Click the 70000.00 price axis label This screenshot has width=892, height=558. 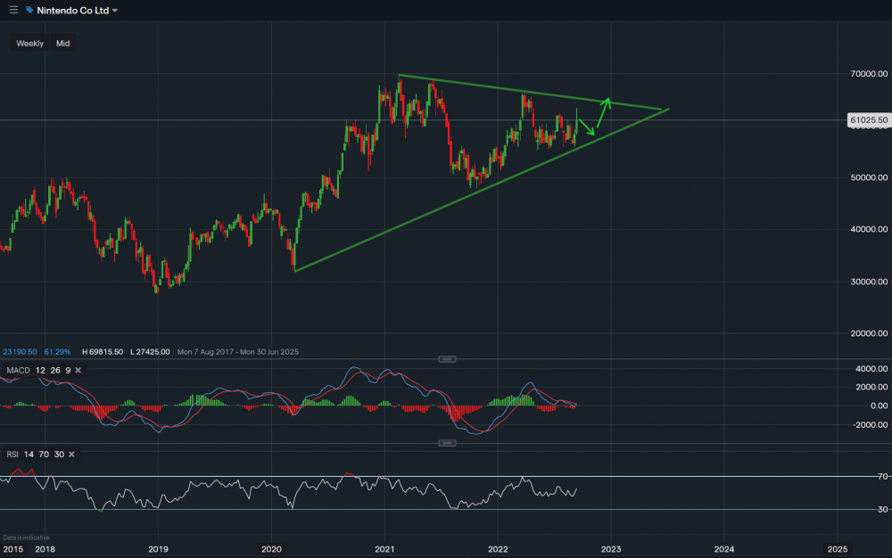[x=867, y=74]
